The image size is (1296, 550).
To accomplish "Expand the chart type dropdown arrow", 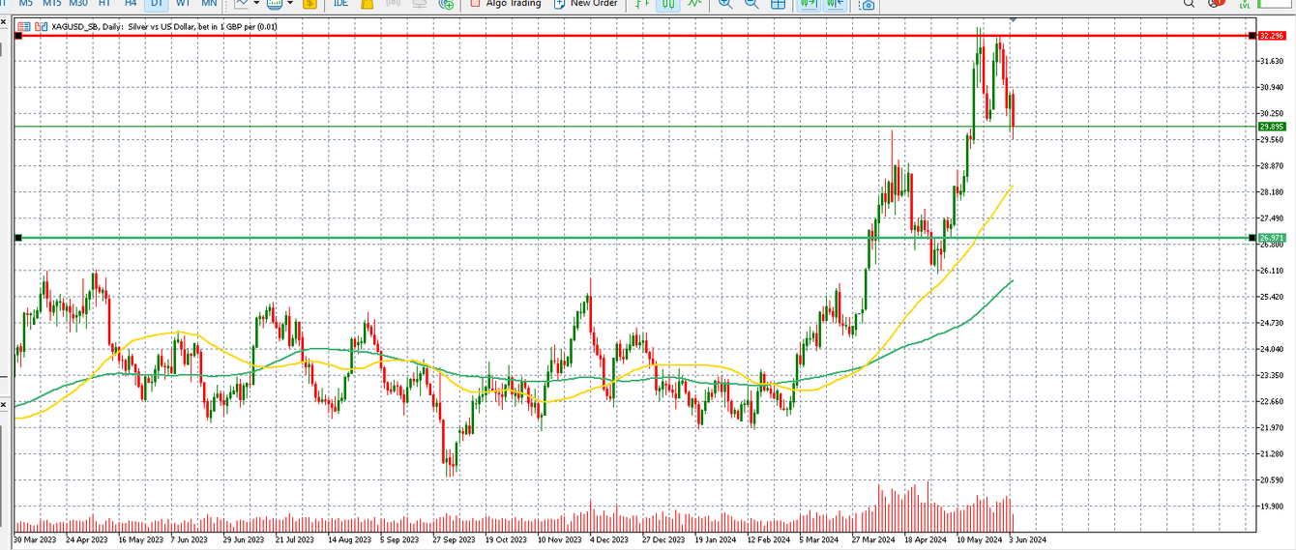I will click(x=256, y=3).
